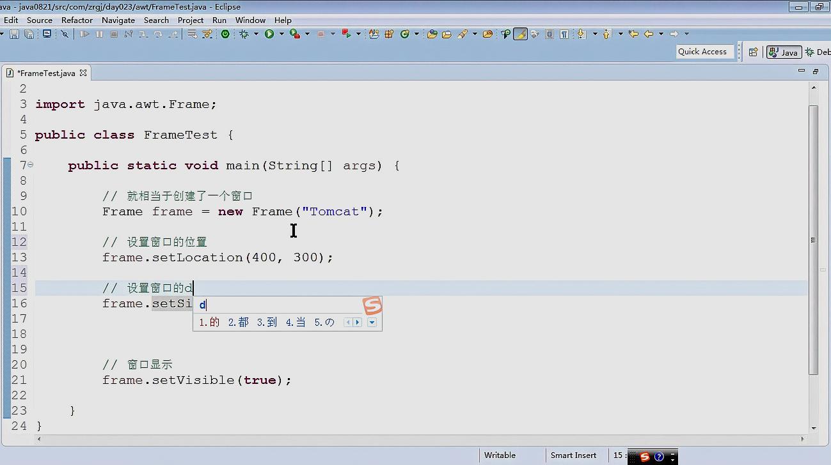Click the Quick Access search field
Image resolution: width=831 pixels, height=465 pixels.
(x=705, y=52)
